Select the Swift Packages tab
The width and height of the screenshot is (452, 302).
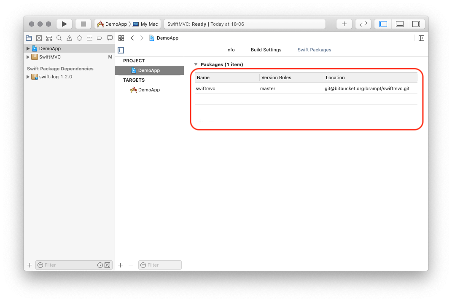(x=314, y=50)
